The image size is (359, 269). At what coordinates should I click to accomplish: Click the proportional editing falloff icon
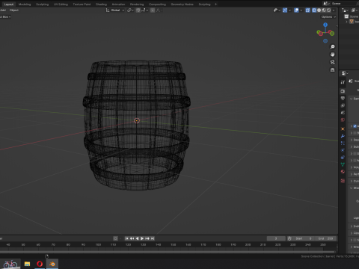tap(159, 10)
